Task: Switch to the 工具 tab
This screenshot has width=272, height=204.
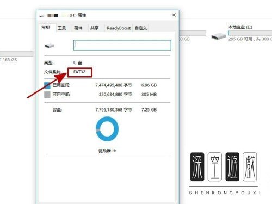Action: 62,28
